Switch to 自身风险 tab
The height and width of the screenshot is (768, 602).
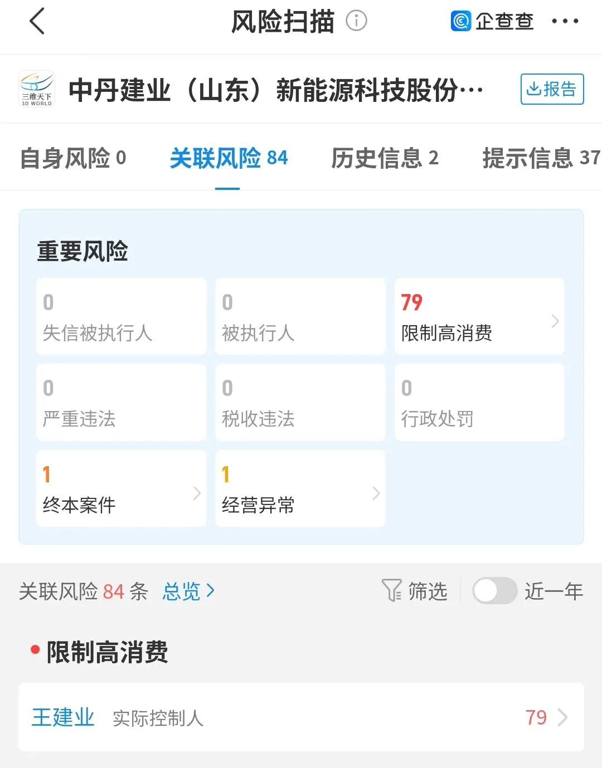(x=73, y=158)
